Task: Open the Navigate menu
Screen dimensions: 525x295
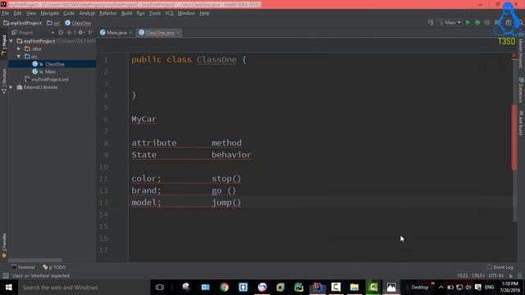Action: click(x=49, y=13)
